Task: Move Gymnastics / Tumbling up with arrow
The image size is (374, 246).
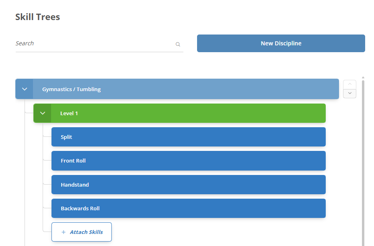Action: coord(350,84)
